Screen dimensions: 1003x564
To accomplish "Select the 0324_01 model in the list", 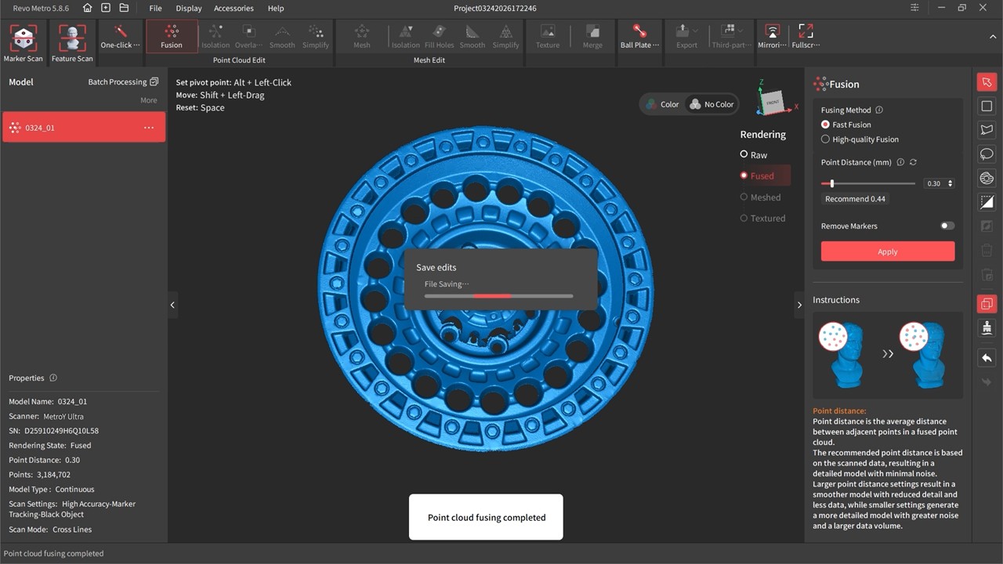I will [x=84, y=128].
